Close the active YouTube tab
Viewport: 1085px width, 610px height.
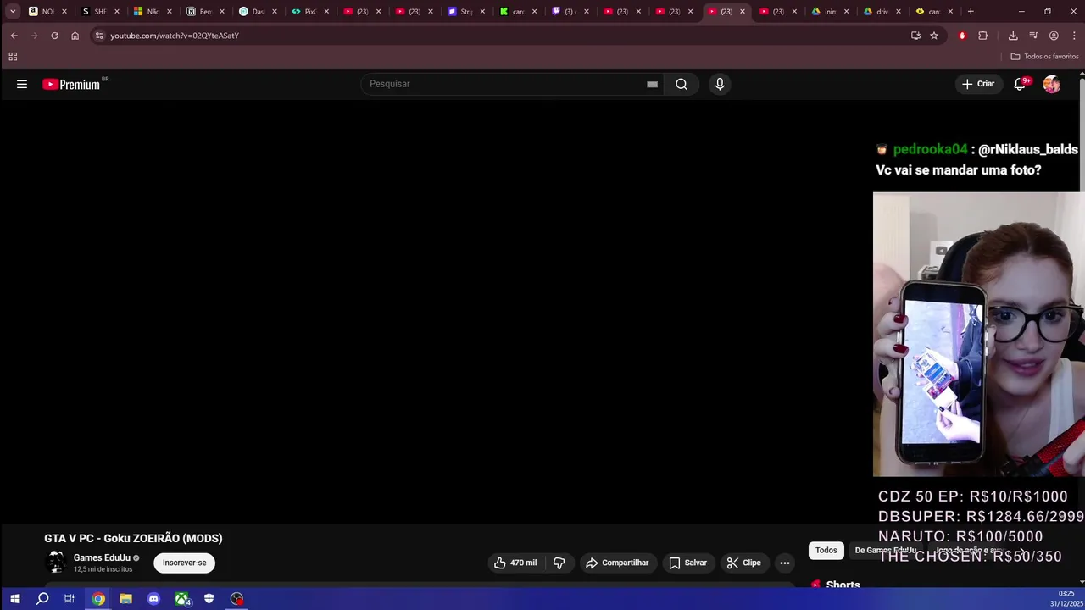(x=743, y=12)
